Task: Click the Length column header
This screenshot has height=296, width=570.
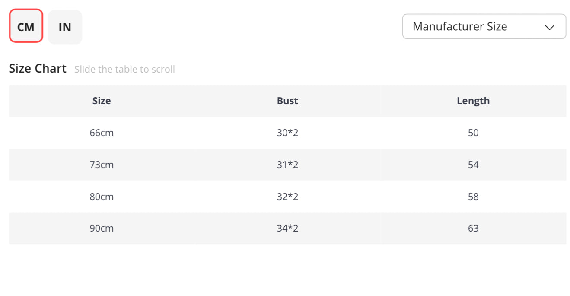Action: point(473,101)
